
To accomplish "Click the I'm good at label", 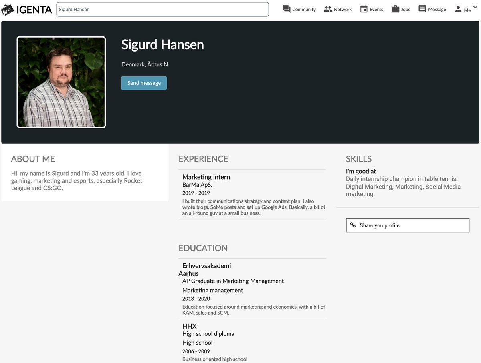I will point(361,171).
